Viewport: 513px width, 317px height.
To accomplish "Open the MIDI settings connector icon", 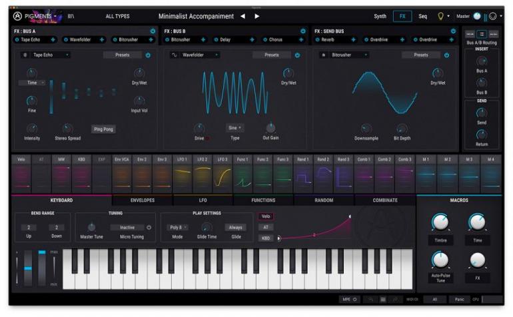I will click(493, 16).
